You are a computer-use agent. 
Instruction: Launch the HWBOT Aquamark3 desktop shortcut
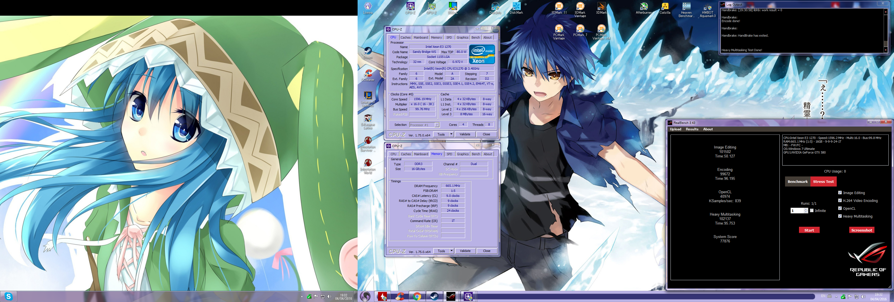[708, 10]
